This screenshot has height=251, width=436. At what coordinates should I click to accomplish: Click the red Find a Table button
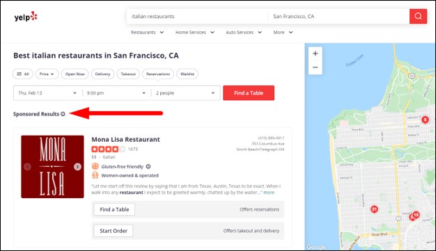(x=249, y=93)
